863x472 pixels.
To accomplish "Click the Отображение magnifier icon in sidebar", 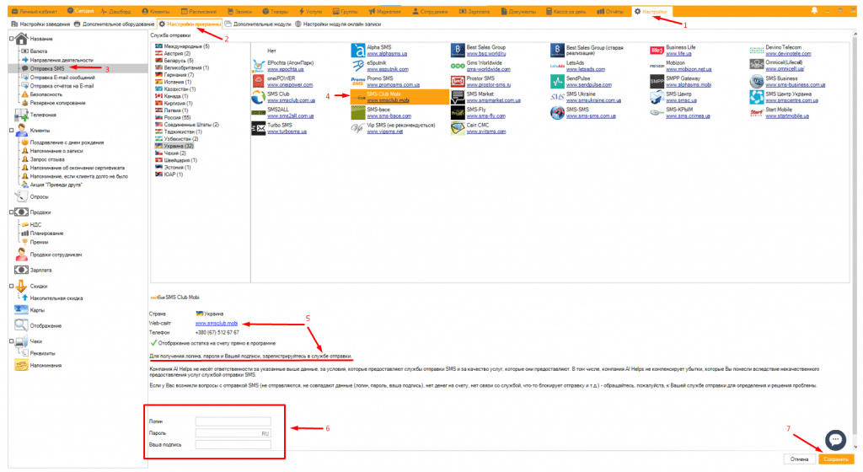I will pos(21,325).
